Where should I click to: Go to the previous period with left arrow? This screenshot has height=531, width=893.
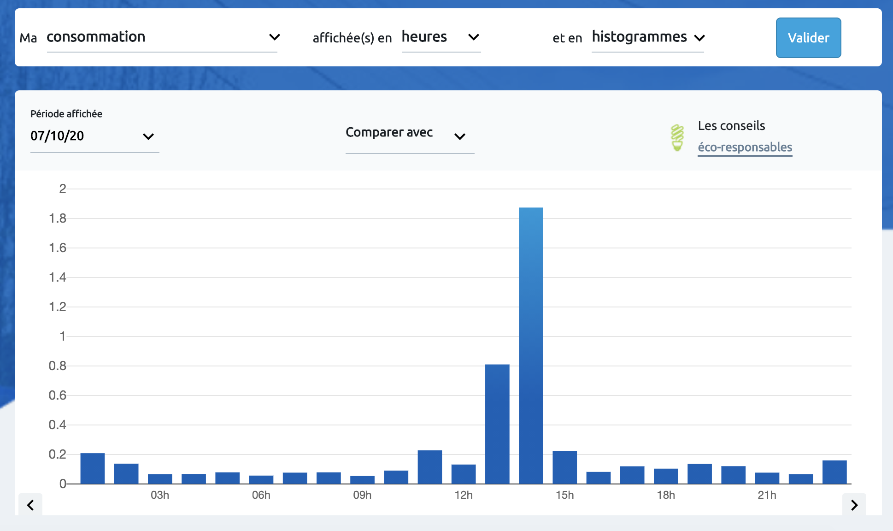[x=30, y=505]
